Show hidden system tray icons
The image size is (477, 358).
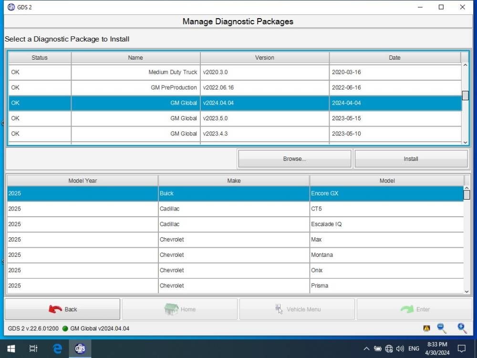tap(366, 348)
